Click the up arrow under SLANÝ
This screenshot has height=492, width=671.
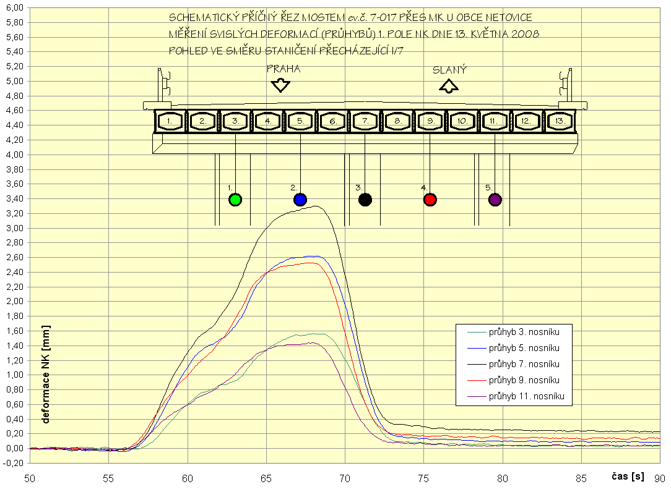pyautogui.click(x=449, y=86)
